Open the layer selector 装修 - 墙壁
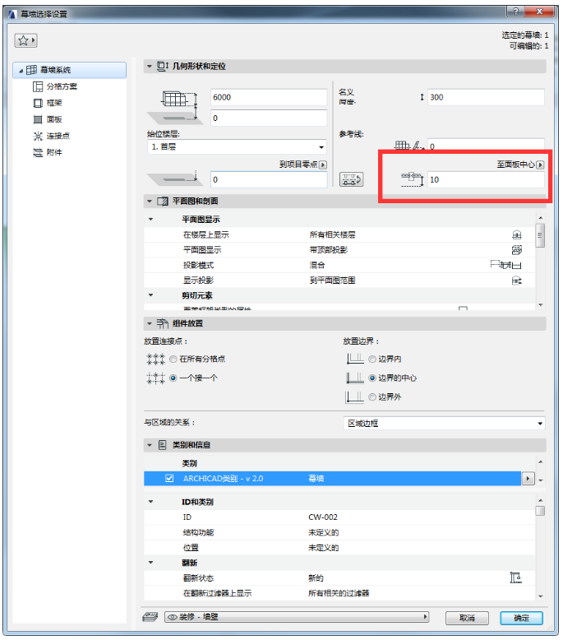 (297, 617)
